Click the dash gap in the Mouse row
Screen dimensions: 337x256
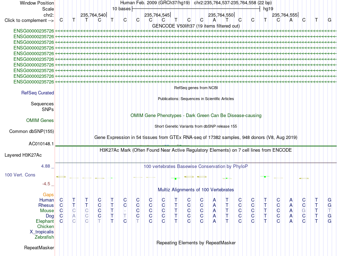[125, 211]
